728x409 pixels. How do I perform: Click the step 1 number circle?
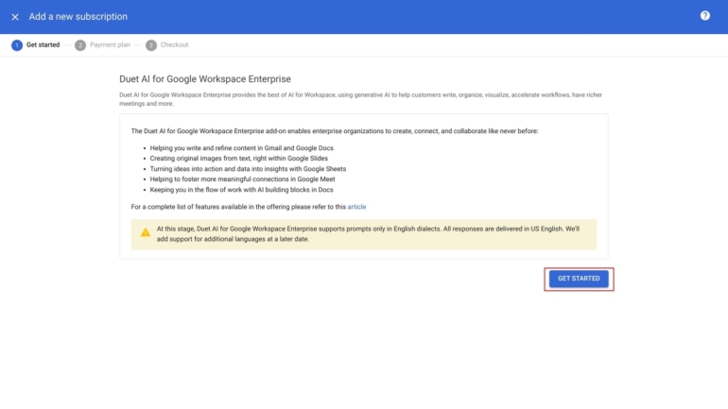[x=17, y=45]
